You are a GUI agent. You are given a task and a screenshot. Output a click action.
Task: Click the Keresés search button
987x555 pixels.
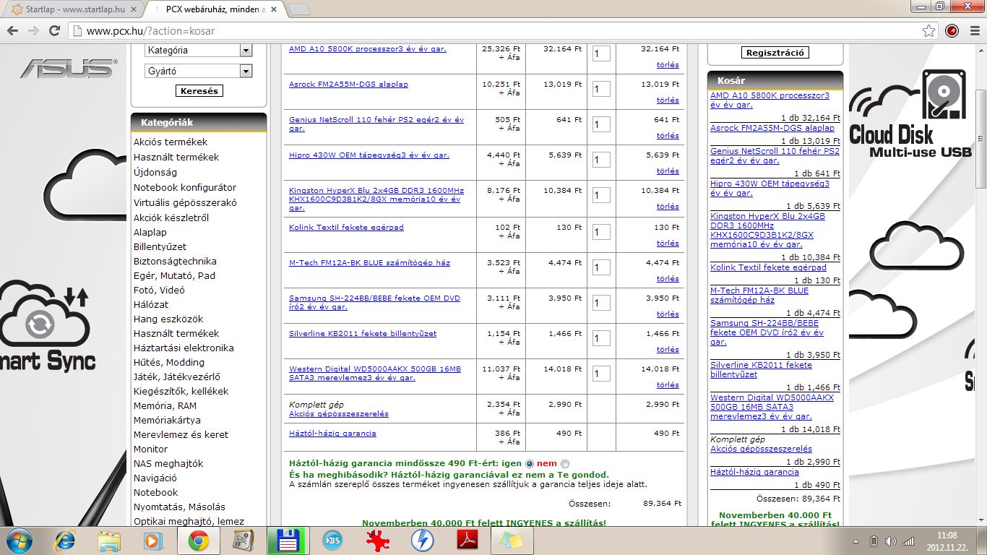199,91
